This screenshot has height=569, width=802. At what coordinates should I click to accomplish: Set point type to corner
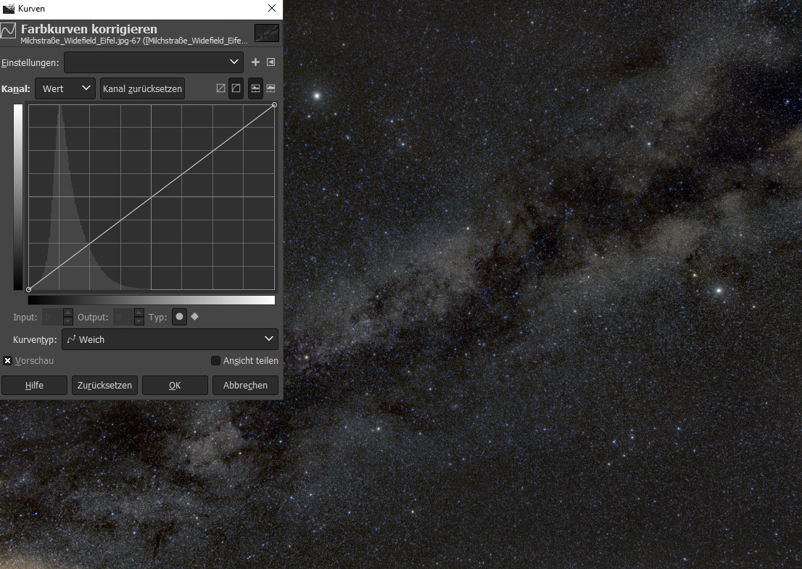coord(195,317)
